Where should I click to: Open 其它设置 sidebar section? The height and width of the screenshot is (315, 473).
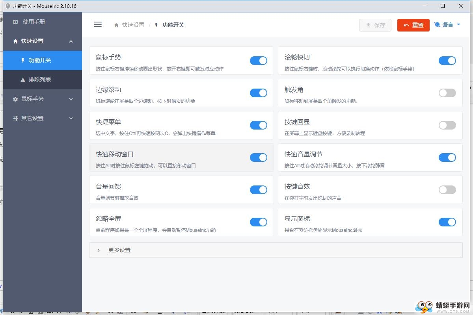tap(43, 119)
